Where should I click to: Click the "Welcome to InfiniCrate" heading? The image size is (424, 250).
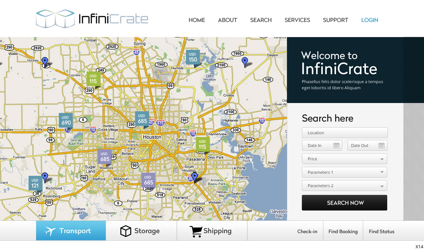click(x=339, y=63)
